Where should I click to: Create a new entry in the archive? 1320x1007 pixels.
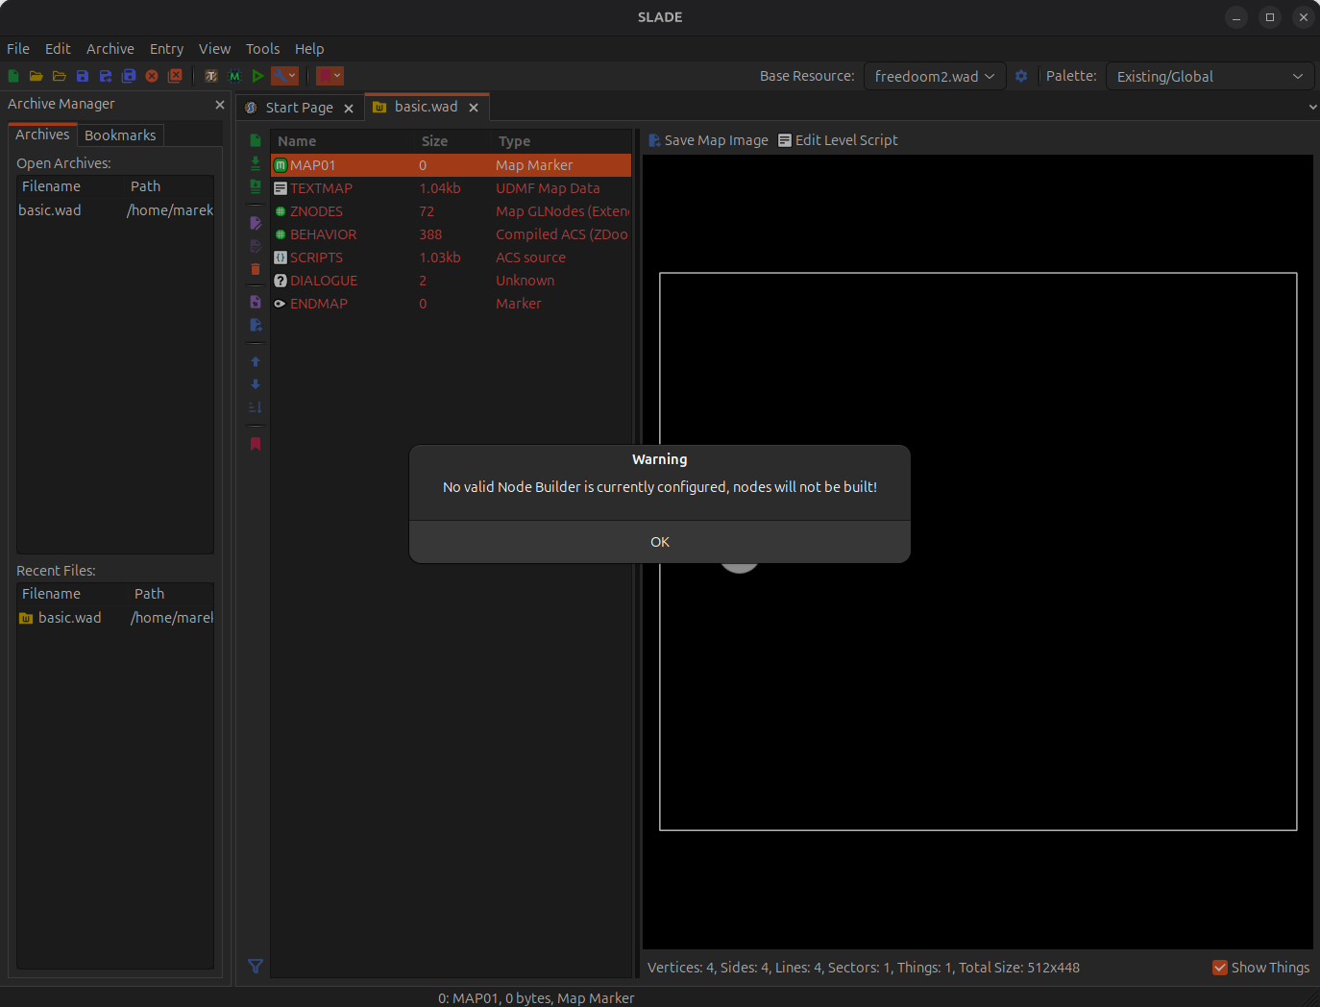click(255, 140)
